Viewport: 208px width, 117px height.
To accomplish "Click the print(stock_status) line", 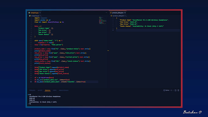I will 43,63.
